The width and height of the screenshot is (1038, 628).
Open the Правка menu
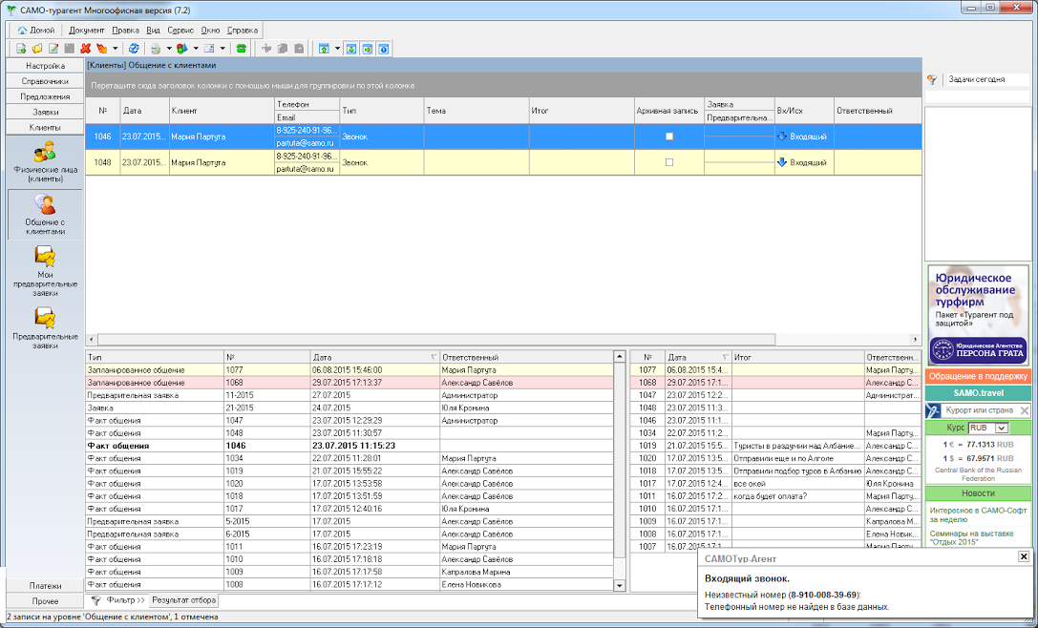(126, 31)
